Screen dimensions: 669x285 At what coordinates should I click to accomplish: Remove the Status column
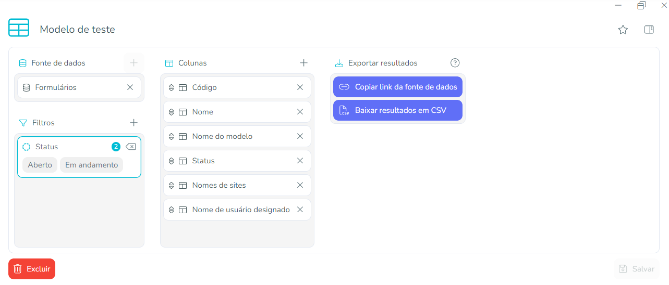(300, 161)
